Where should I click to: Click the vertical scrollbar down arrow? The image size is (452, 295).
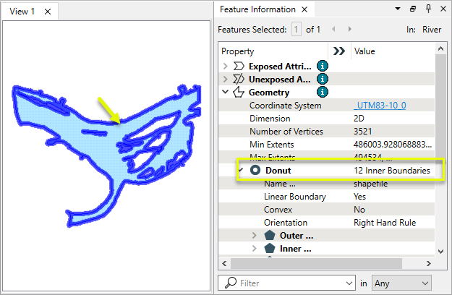click(x=441, y=250)
